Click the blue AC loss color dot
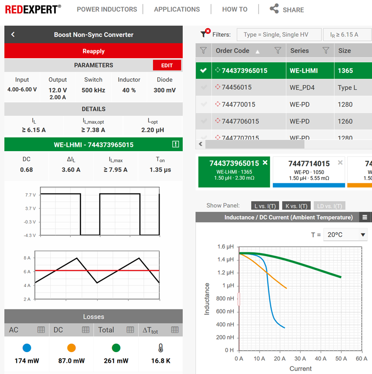 [x=27, y=348]
